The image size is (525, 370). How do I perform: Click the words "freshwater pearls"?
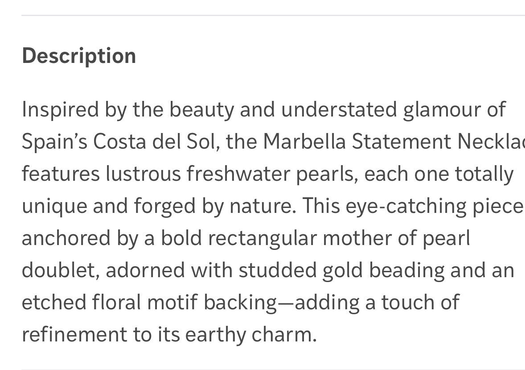tap(272, 174)
